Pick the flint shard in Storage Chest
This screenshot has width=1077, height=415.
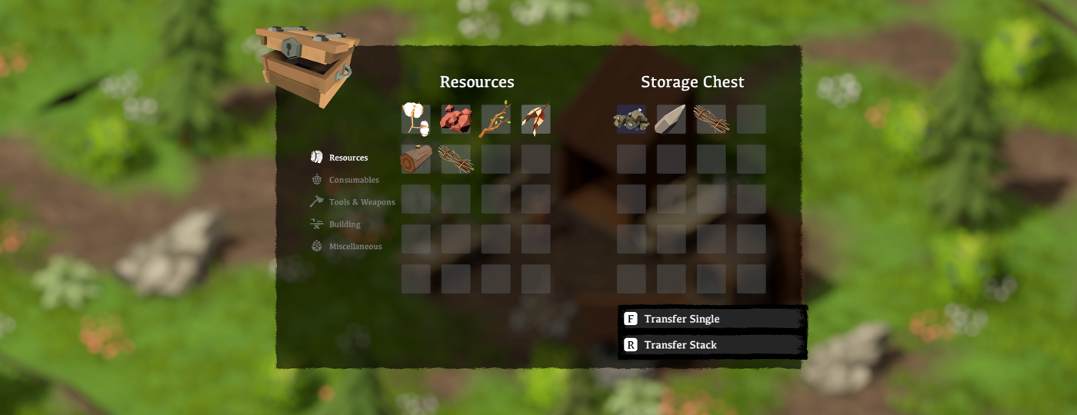(672, 119)
